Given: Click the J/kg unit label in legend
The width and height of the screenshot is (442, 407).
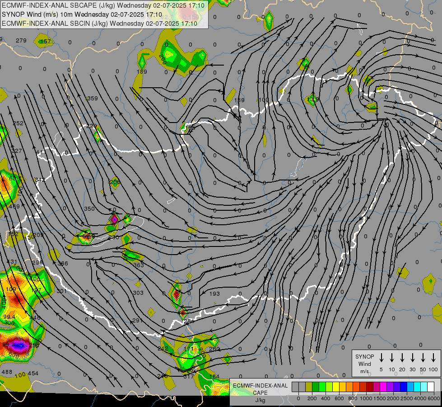Looking at the screenshot, I should pyautogui.click(x=260, y=400).
